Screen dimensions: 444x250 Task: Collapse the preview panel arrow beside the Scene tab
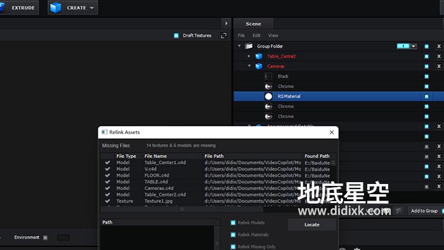(x=226, y=23)
